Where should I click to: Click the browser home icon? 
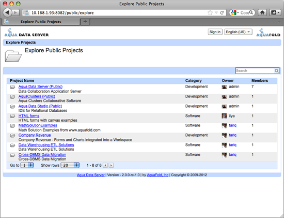262,12
